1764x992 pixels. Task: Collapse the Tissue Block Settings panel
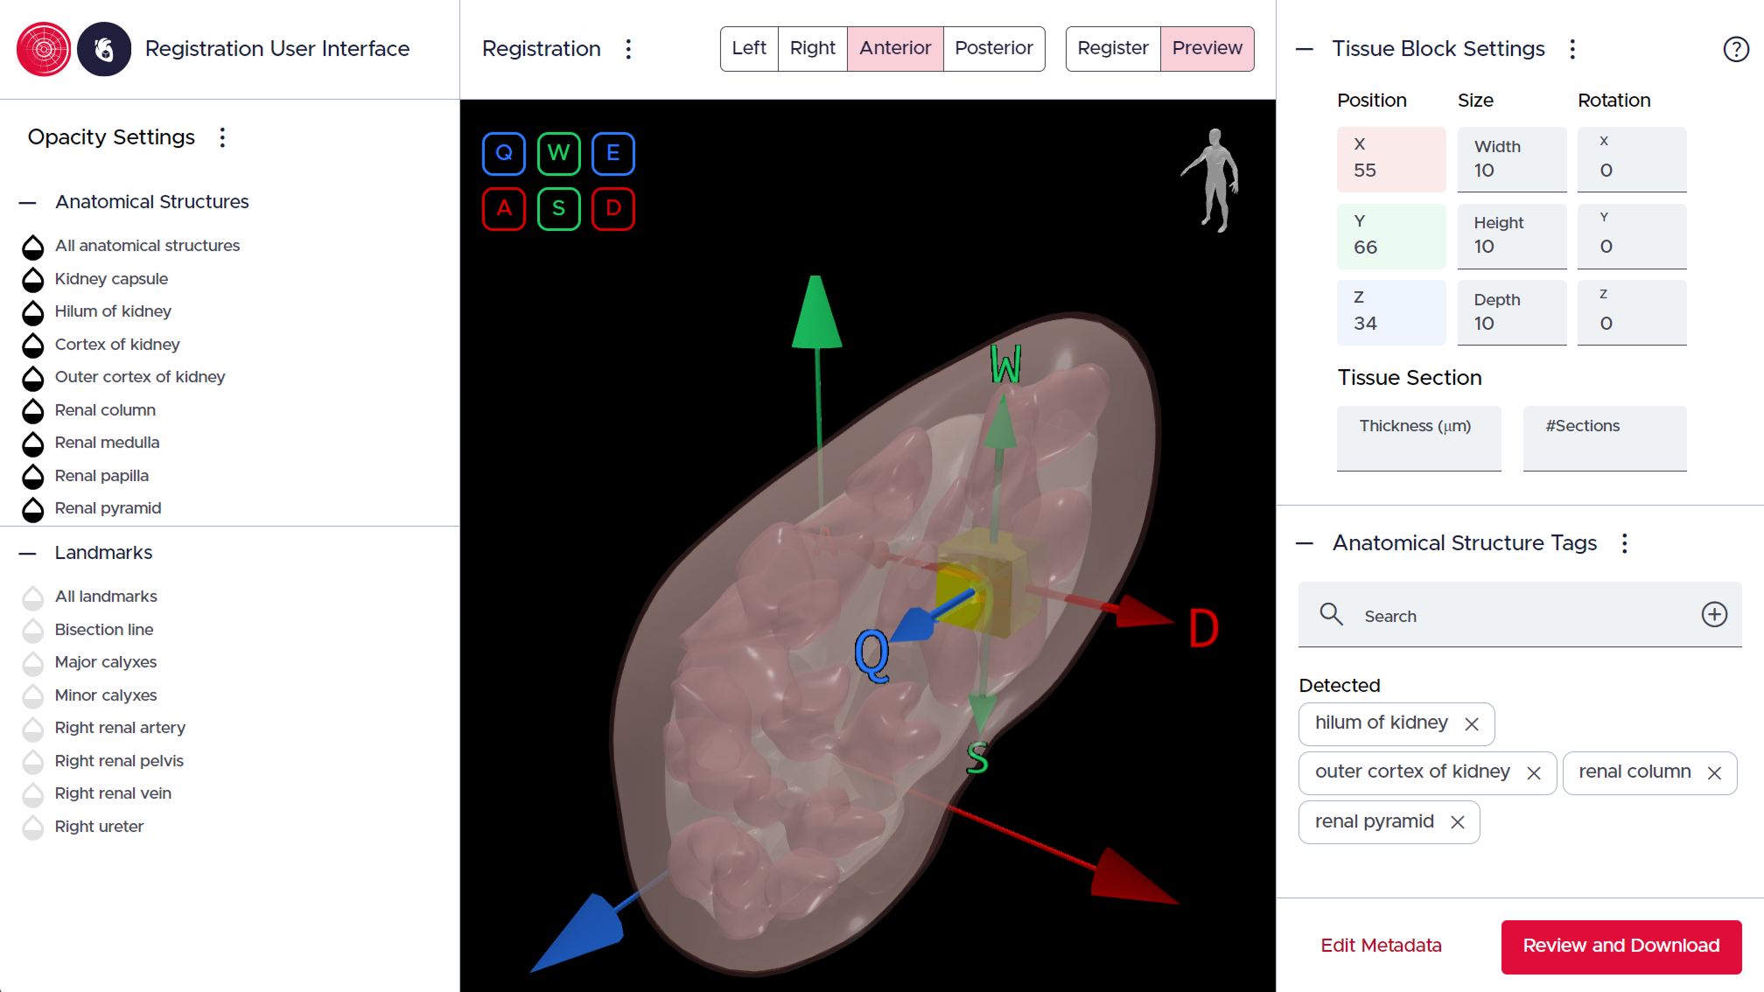tap(1304, 50)
